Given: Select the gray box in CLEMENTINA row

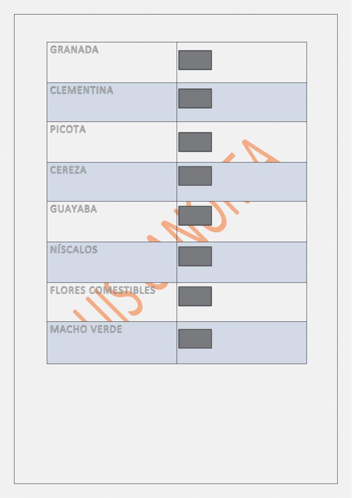Looking at the screenshot, I should coord(195,98).
